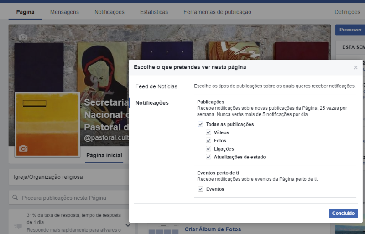Click the response rate message icon

[18, 226]
